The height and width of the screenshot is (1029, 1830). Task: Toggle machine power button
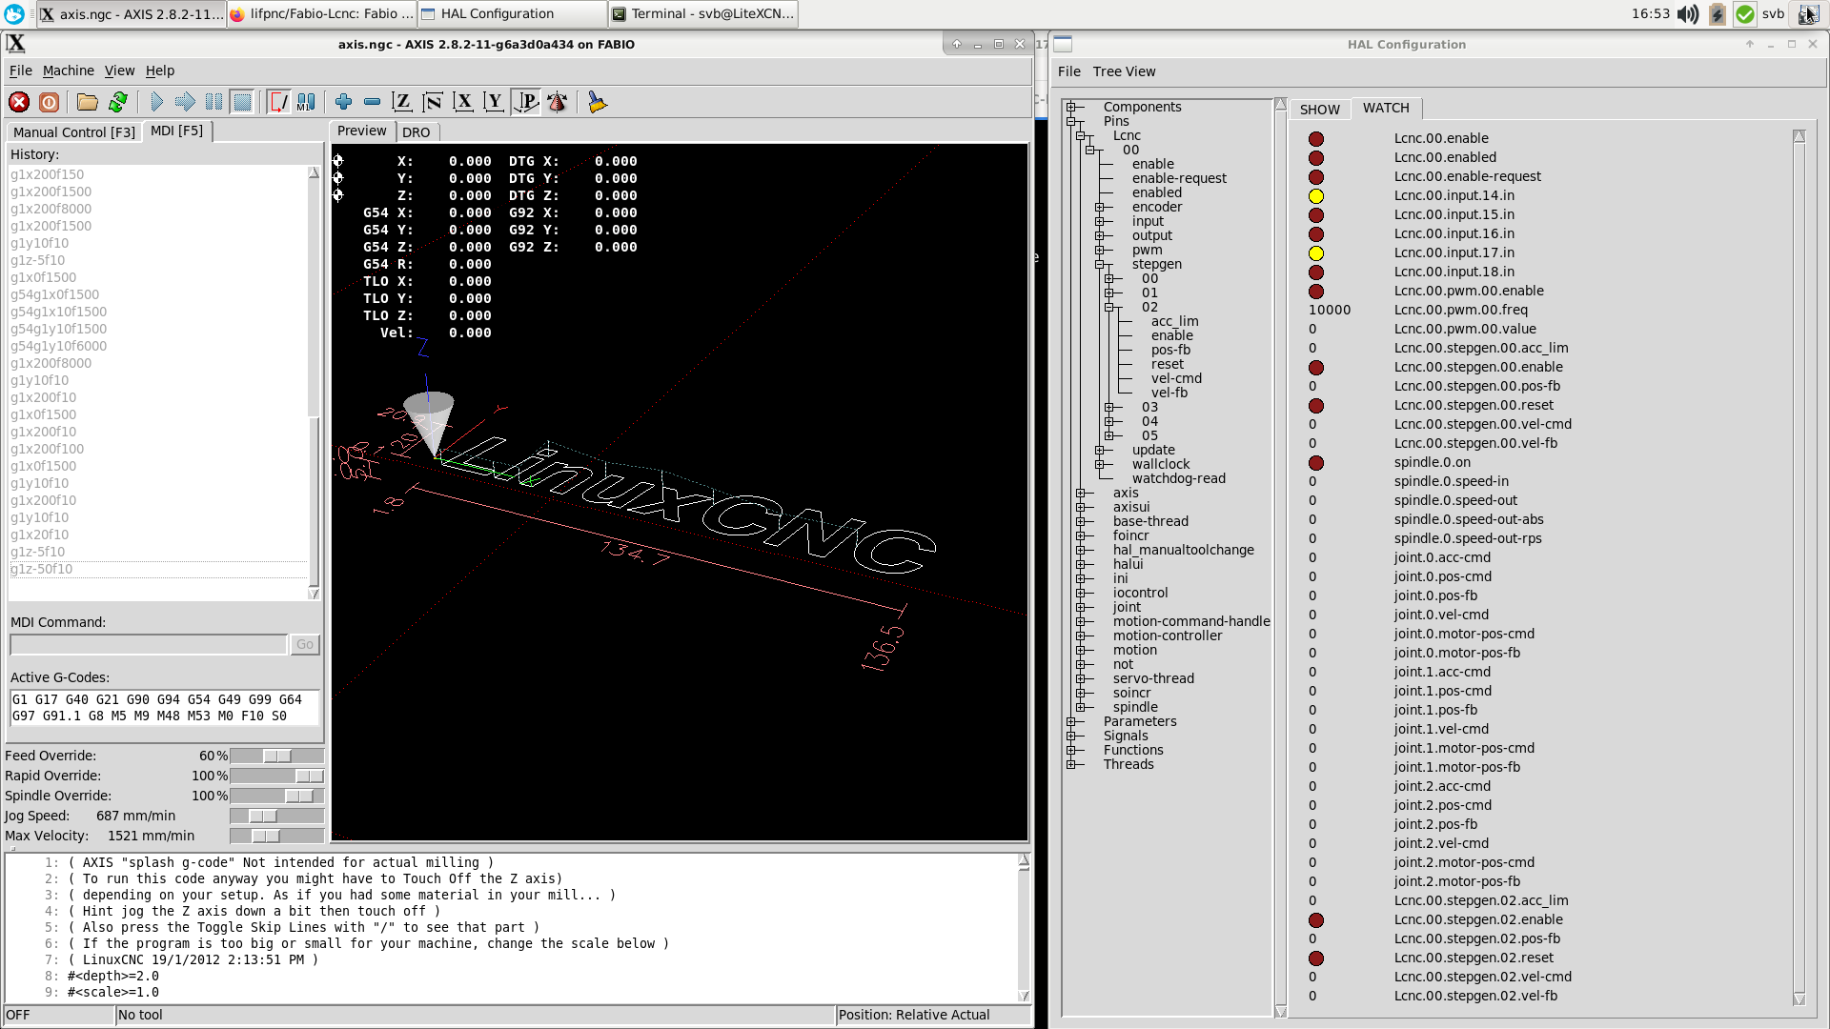tap(50, 102)
